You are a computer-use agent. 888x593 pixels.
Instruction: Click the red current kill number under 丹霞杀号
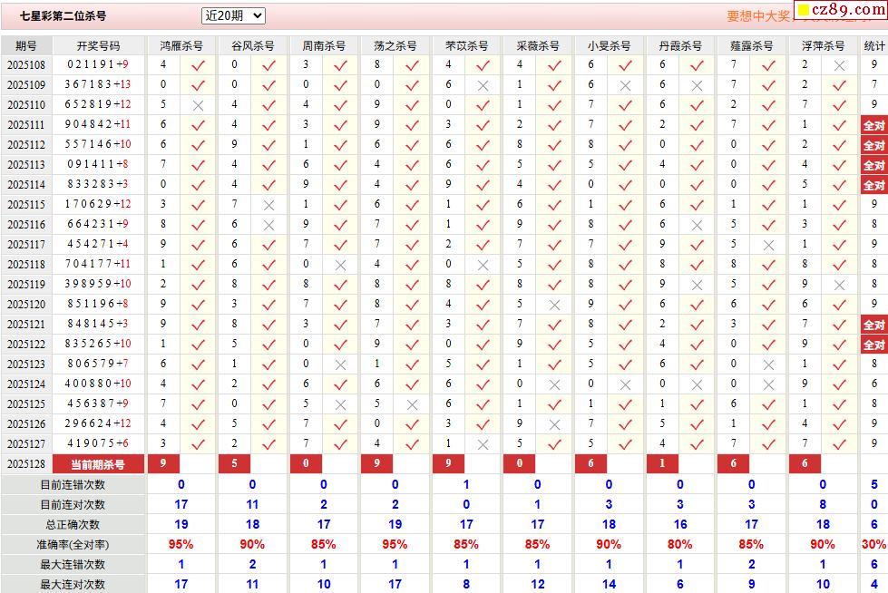(662, 464)
